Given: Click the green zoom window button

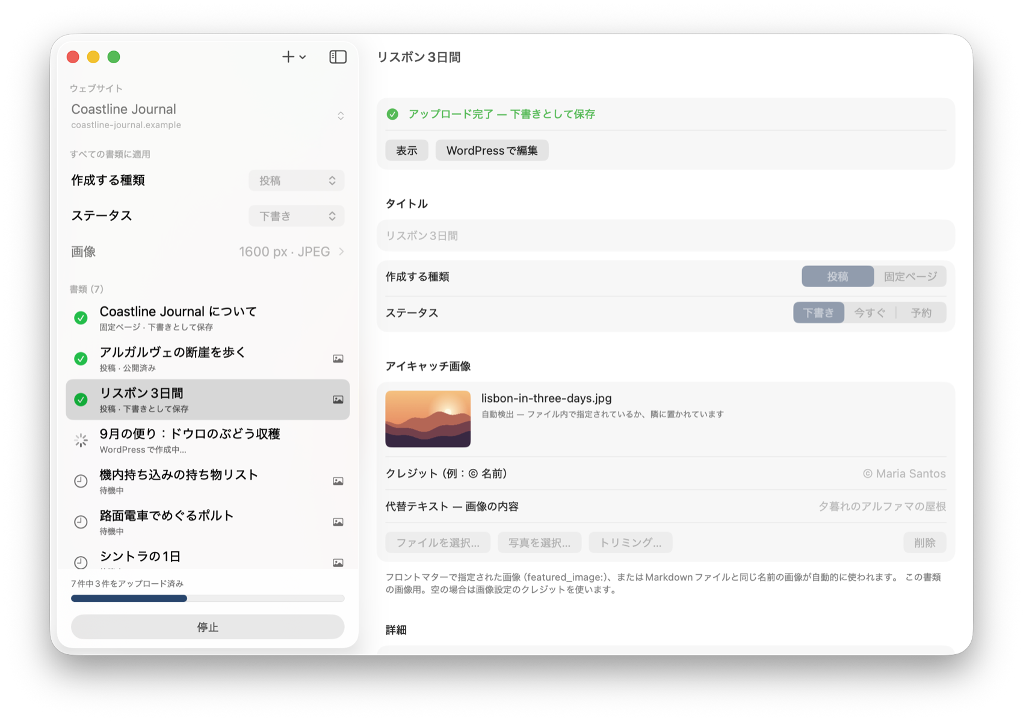Looking at the screenshot, I should click(x=114, y=57).
